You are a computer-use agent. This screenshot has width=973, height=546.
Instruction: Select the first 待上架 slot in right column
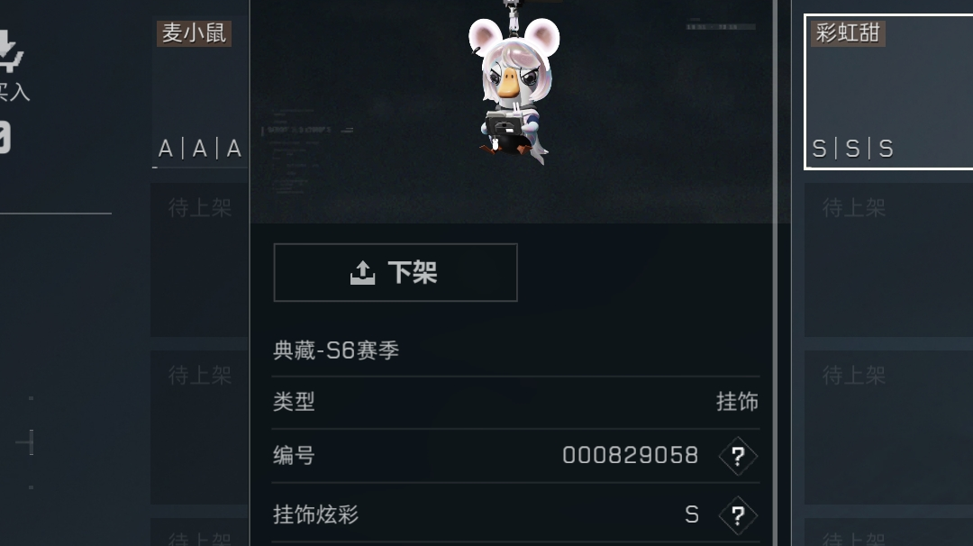(x=888, y=260)
